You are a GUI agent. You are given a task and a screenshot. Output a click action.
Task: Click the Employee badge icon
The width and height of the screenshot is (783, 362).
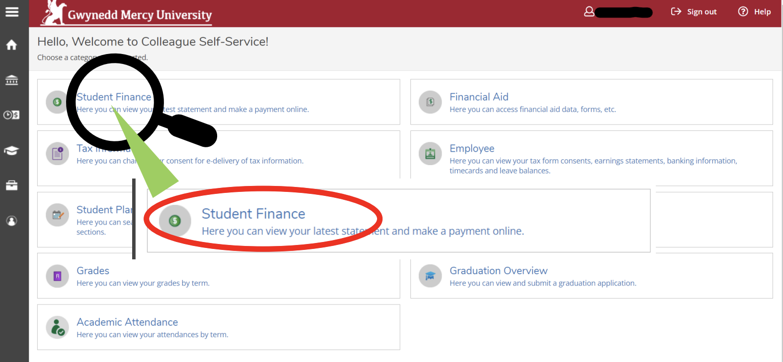click(430, 154)
